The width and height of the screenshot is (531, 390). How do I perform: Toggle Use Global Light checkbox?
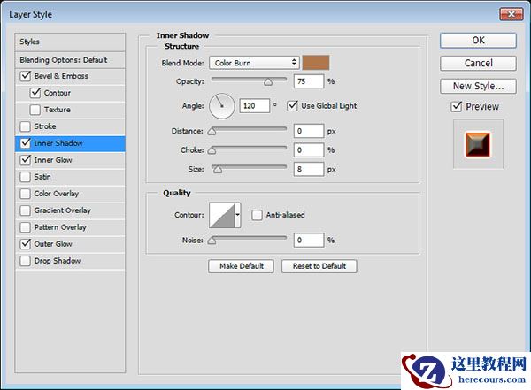click(x=292, y=106)
